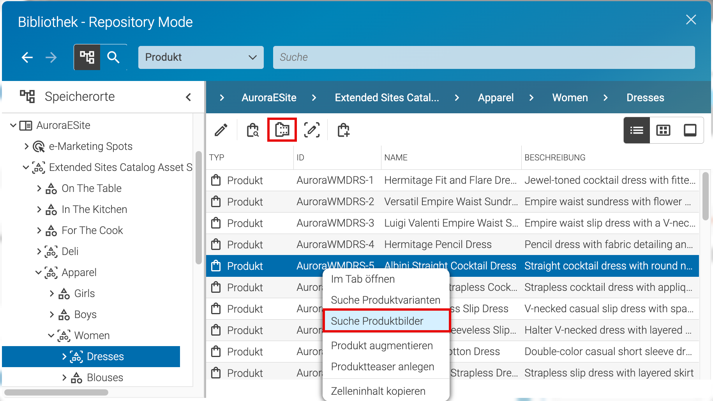
Task: Choose Zelleninhalt kopieren menu entry
Action: (386, 391)
